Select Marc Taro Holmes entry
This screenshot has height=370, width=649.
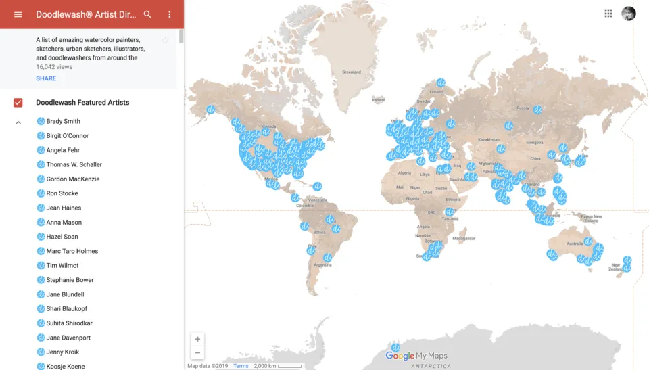point(72,251)
